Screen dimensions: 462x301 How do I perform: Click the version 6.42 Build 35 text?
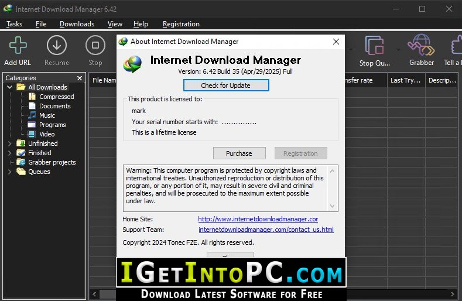coord(235,71)
